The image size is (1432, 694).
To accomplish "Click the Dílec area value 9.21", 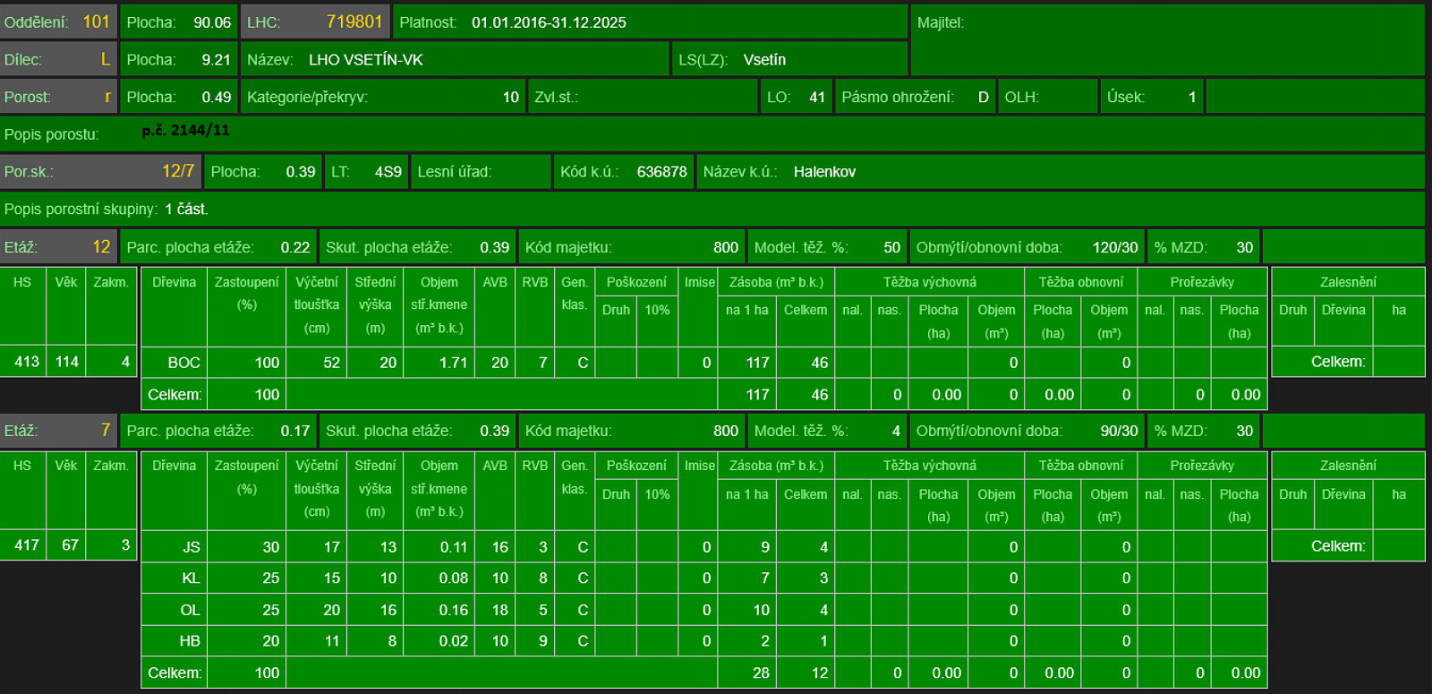I will [216, 60].
